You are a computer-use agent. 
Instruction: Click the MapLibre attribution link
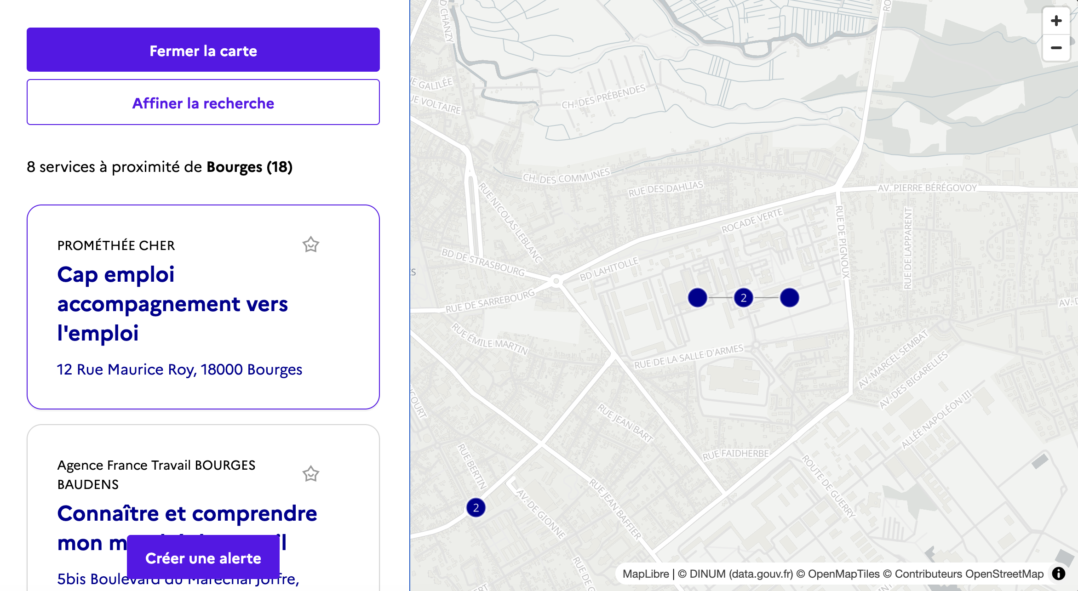point(645,574)
